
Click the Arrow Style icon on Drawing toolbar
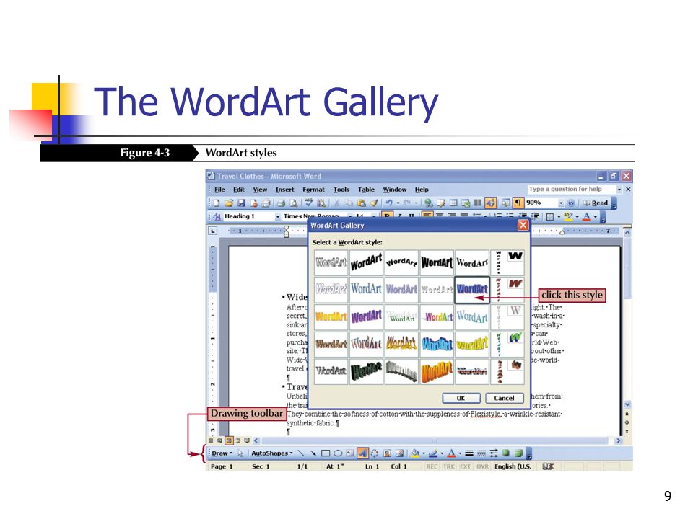(494, 453)
